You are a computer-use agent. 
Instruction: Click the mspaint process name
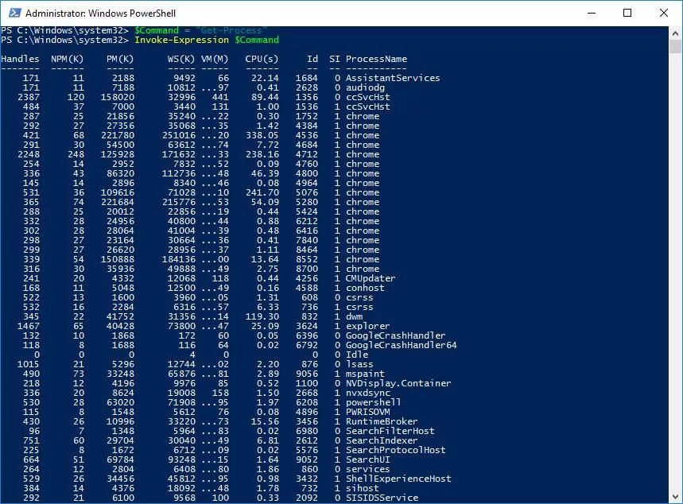[366, 374]
